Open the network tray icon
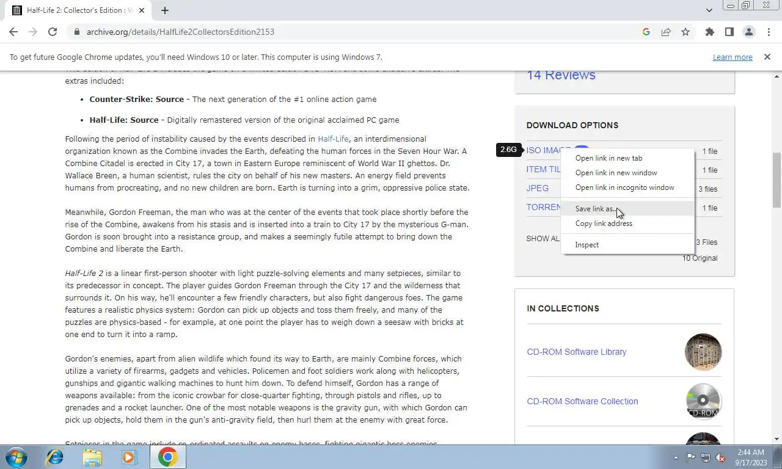Screen dimensions: 782x469 point(705,457)
